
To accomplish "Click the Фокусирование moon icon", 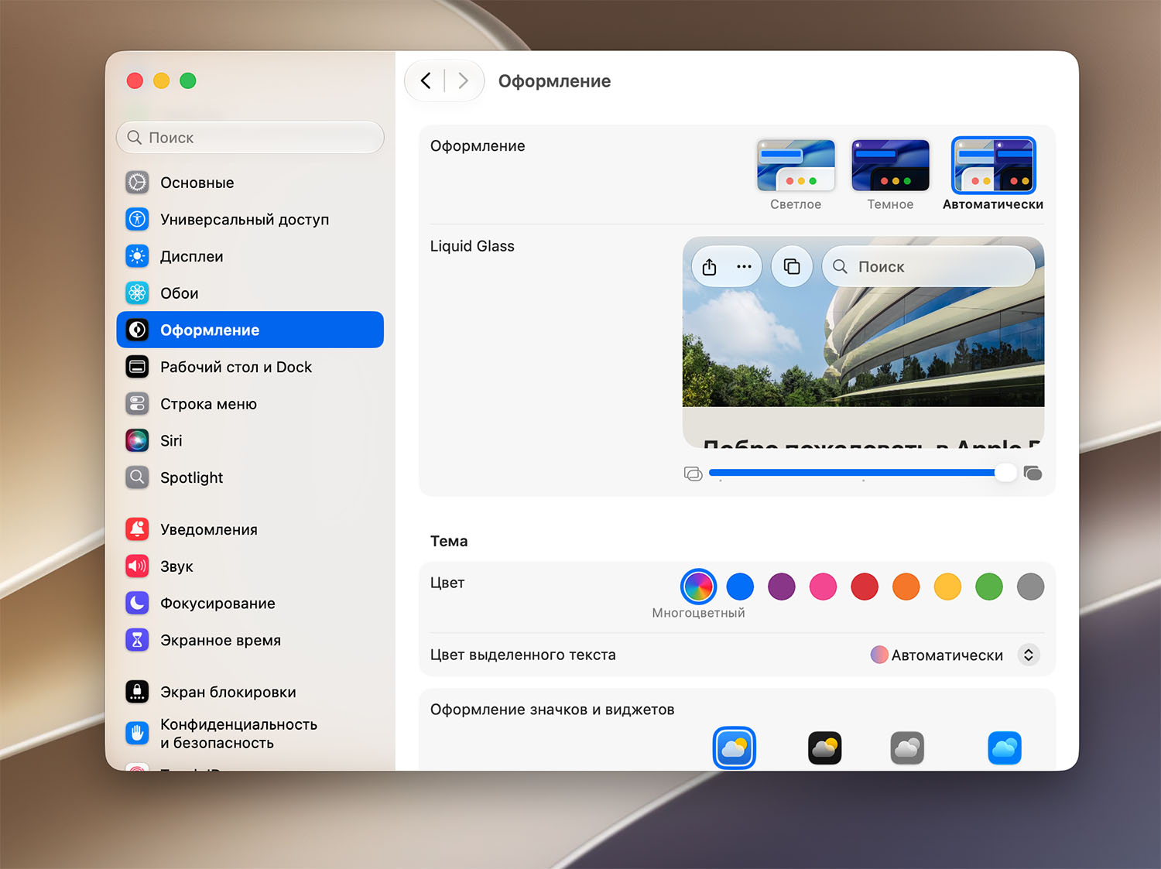I will (x=137, y=603).
